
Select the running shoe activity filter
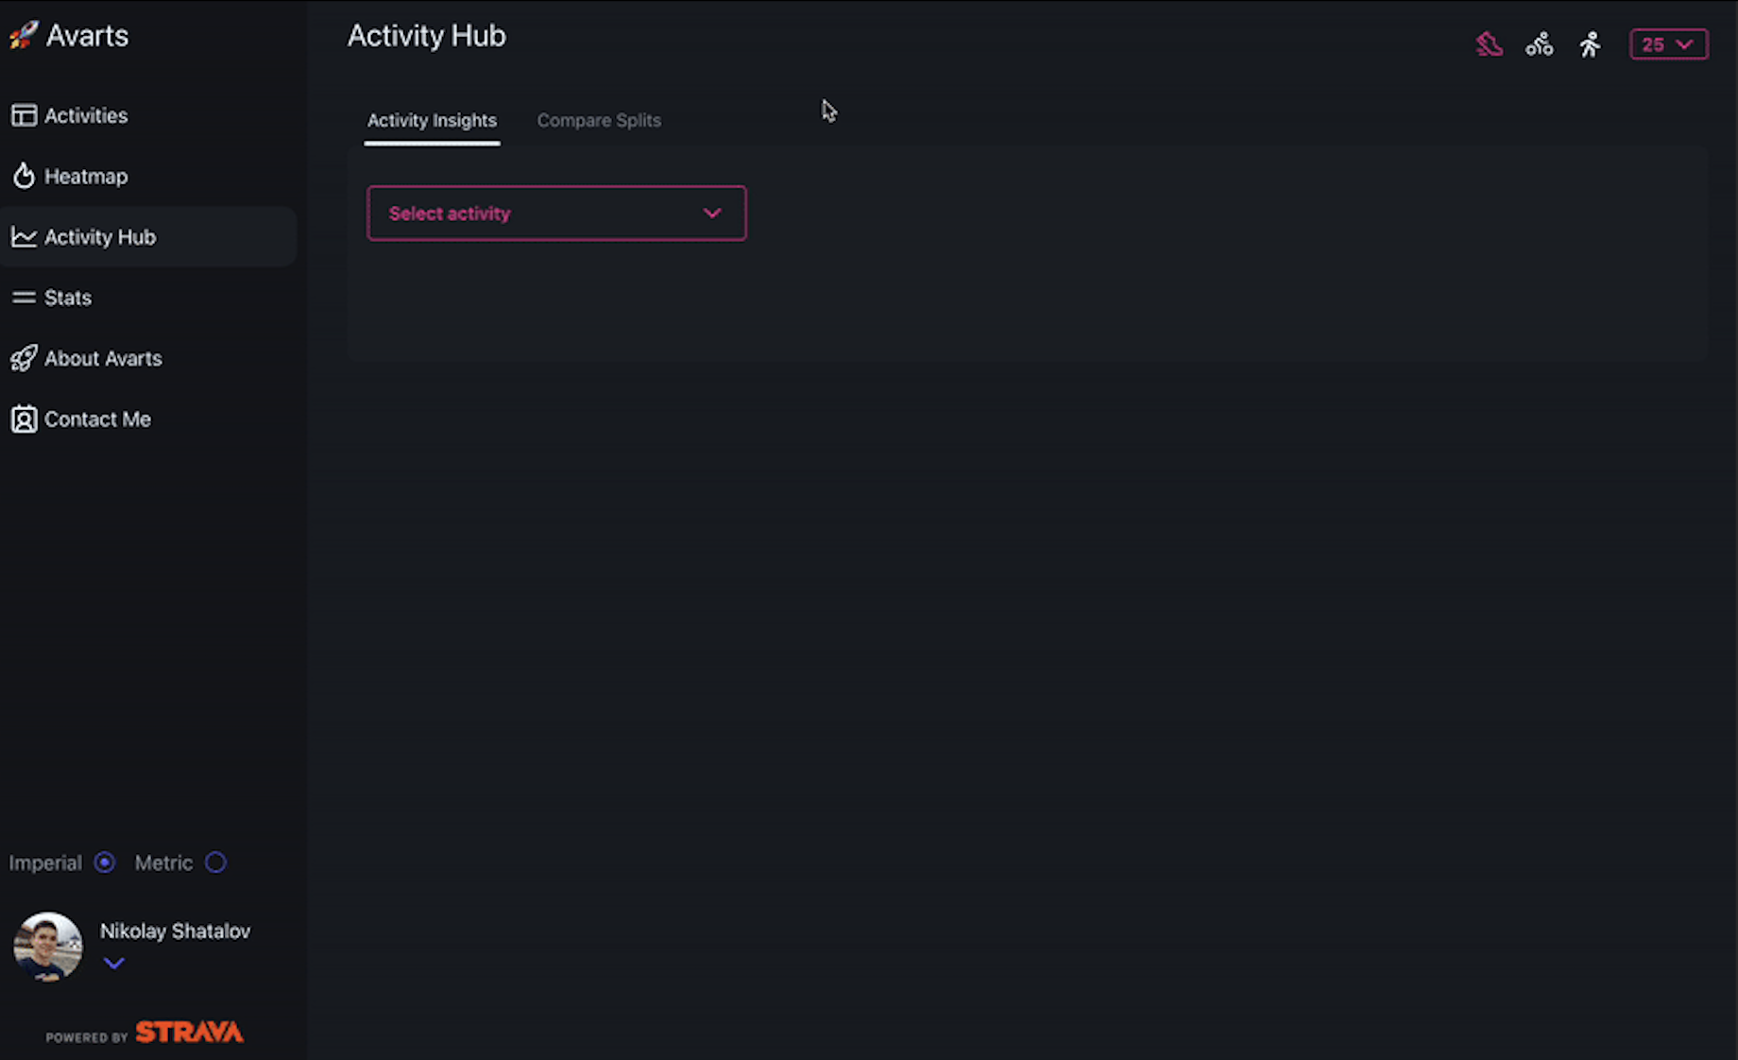[1490, 43]
